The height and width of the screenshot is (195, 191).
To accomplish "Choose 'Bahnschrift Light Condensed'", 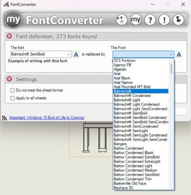I will click(x=141, y=104).
